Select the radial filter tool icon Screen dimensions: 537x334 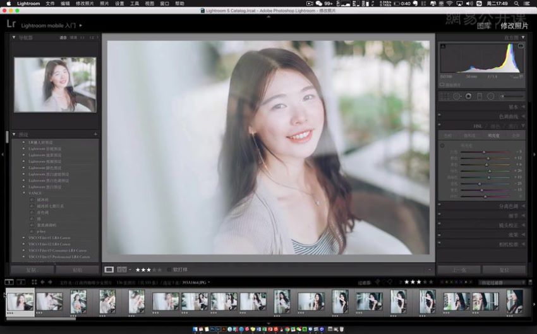[491, 96]
